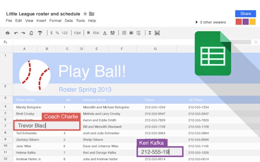Select the Paint format roller icon

click(x=40, y=33)
